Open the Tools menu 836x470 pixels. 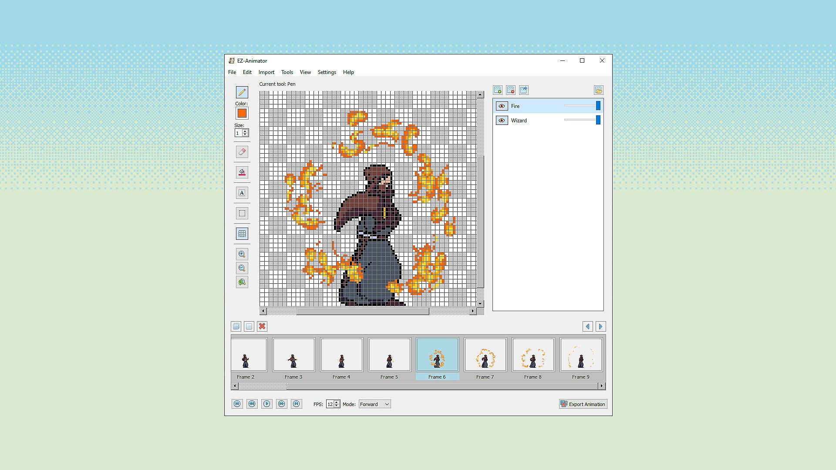pyautogui.click(x=287, y=72)
